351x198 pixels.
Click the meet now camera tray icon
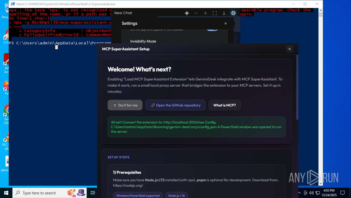tap(305, 193)
